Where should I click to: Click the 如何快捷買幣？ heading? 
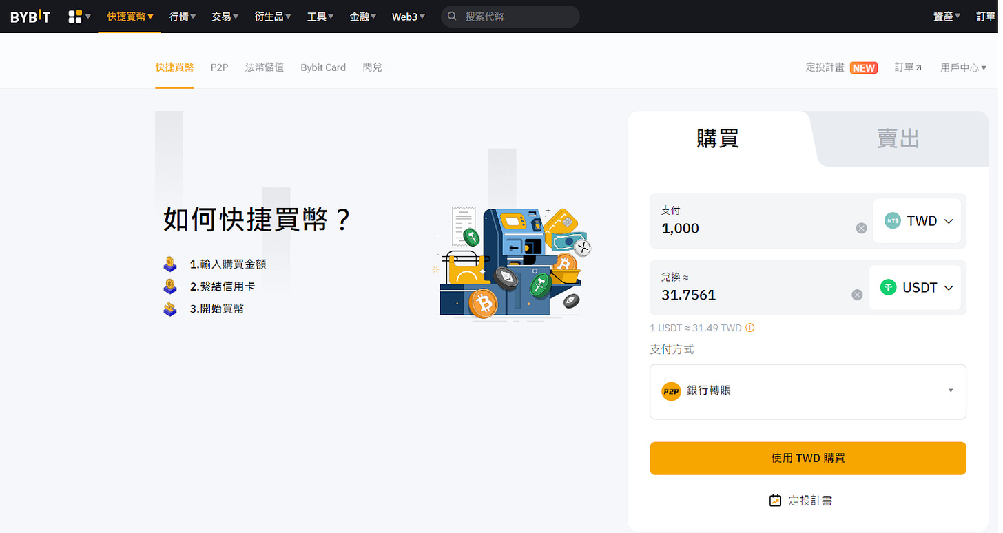(x=258, y=220)
